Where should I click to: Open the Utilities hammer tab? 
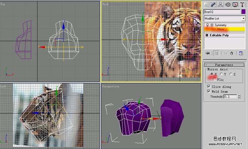point(242,5)
